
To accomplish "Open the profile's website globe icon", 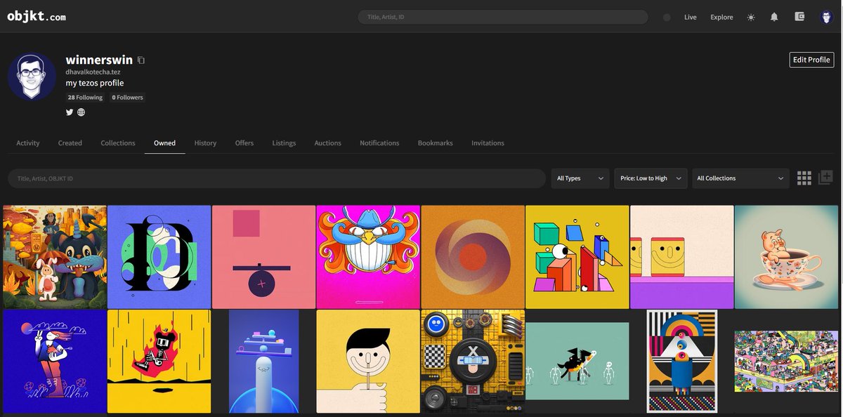I will click(x=81, y=112).
